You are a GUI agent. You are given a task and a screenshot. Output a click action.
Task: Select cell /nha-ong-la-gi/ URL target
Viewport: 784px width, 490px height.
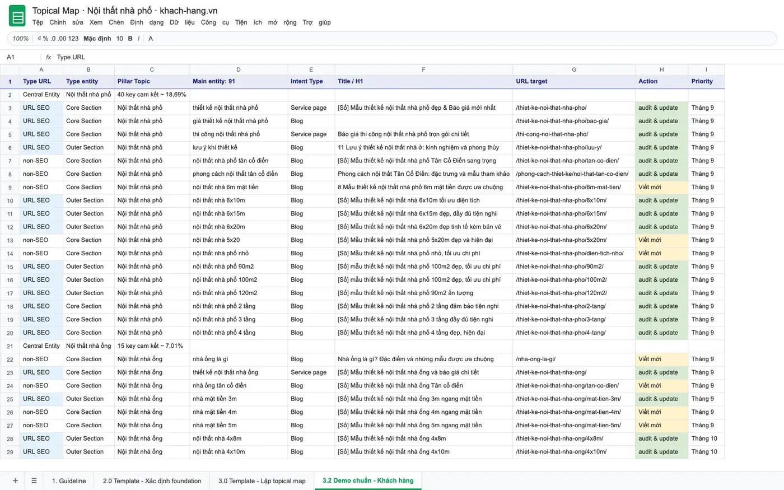point(574,359)
